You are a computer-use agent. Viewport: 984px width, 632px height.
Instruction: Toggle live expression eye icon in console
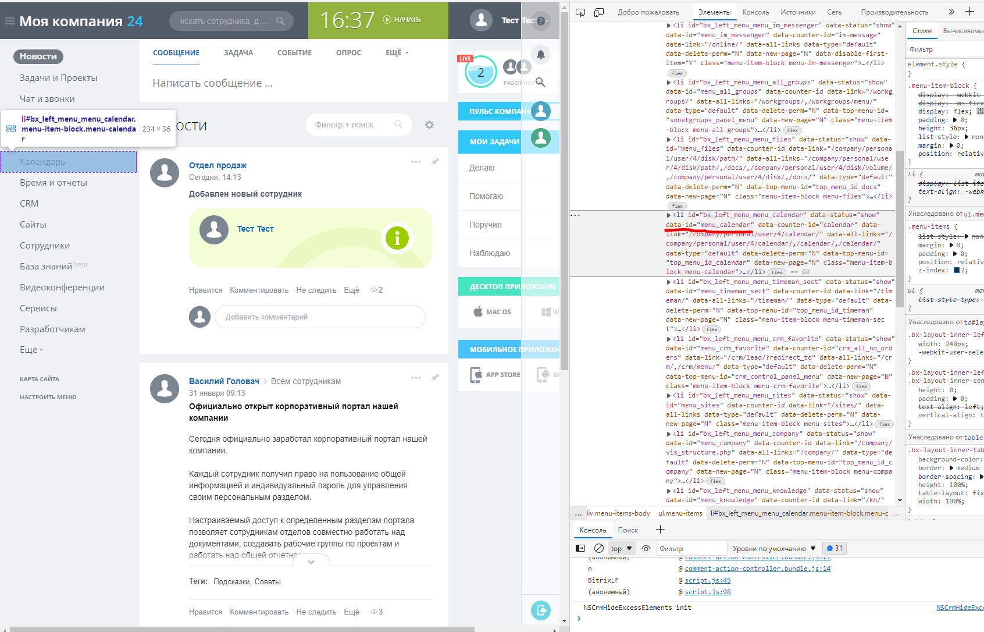(646, 548)
